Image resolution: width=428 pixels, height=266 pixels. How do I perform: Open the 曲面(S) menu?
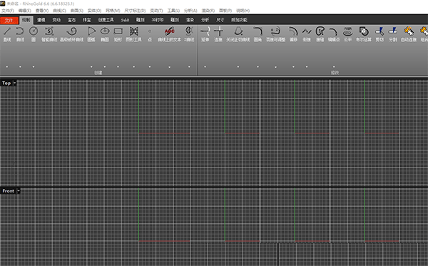pos(77,11)
